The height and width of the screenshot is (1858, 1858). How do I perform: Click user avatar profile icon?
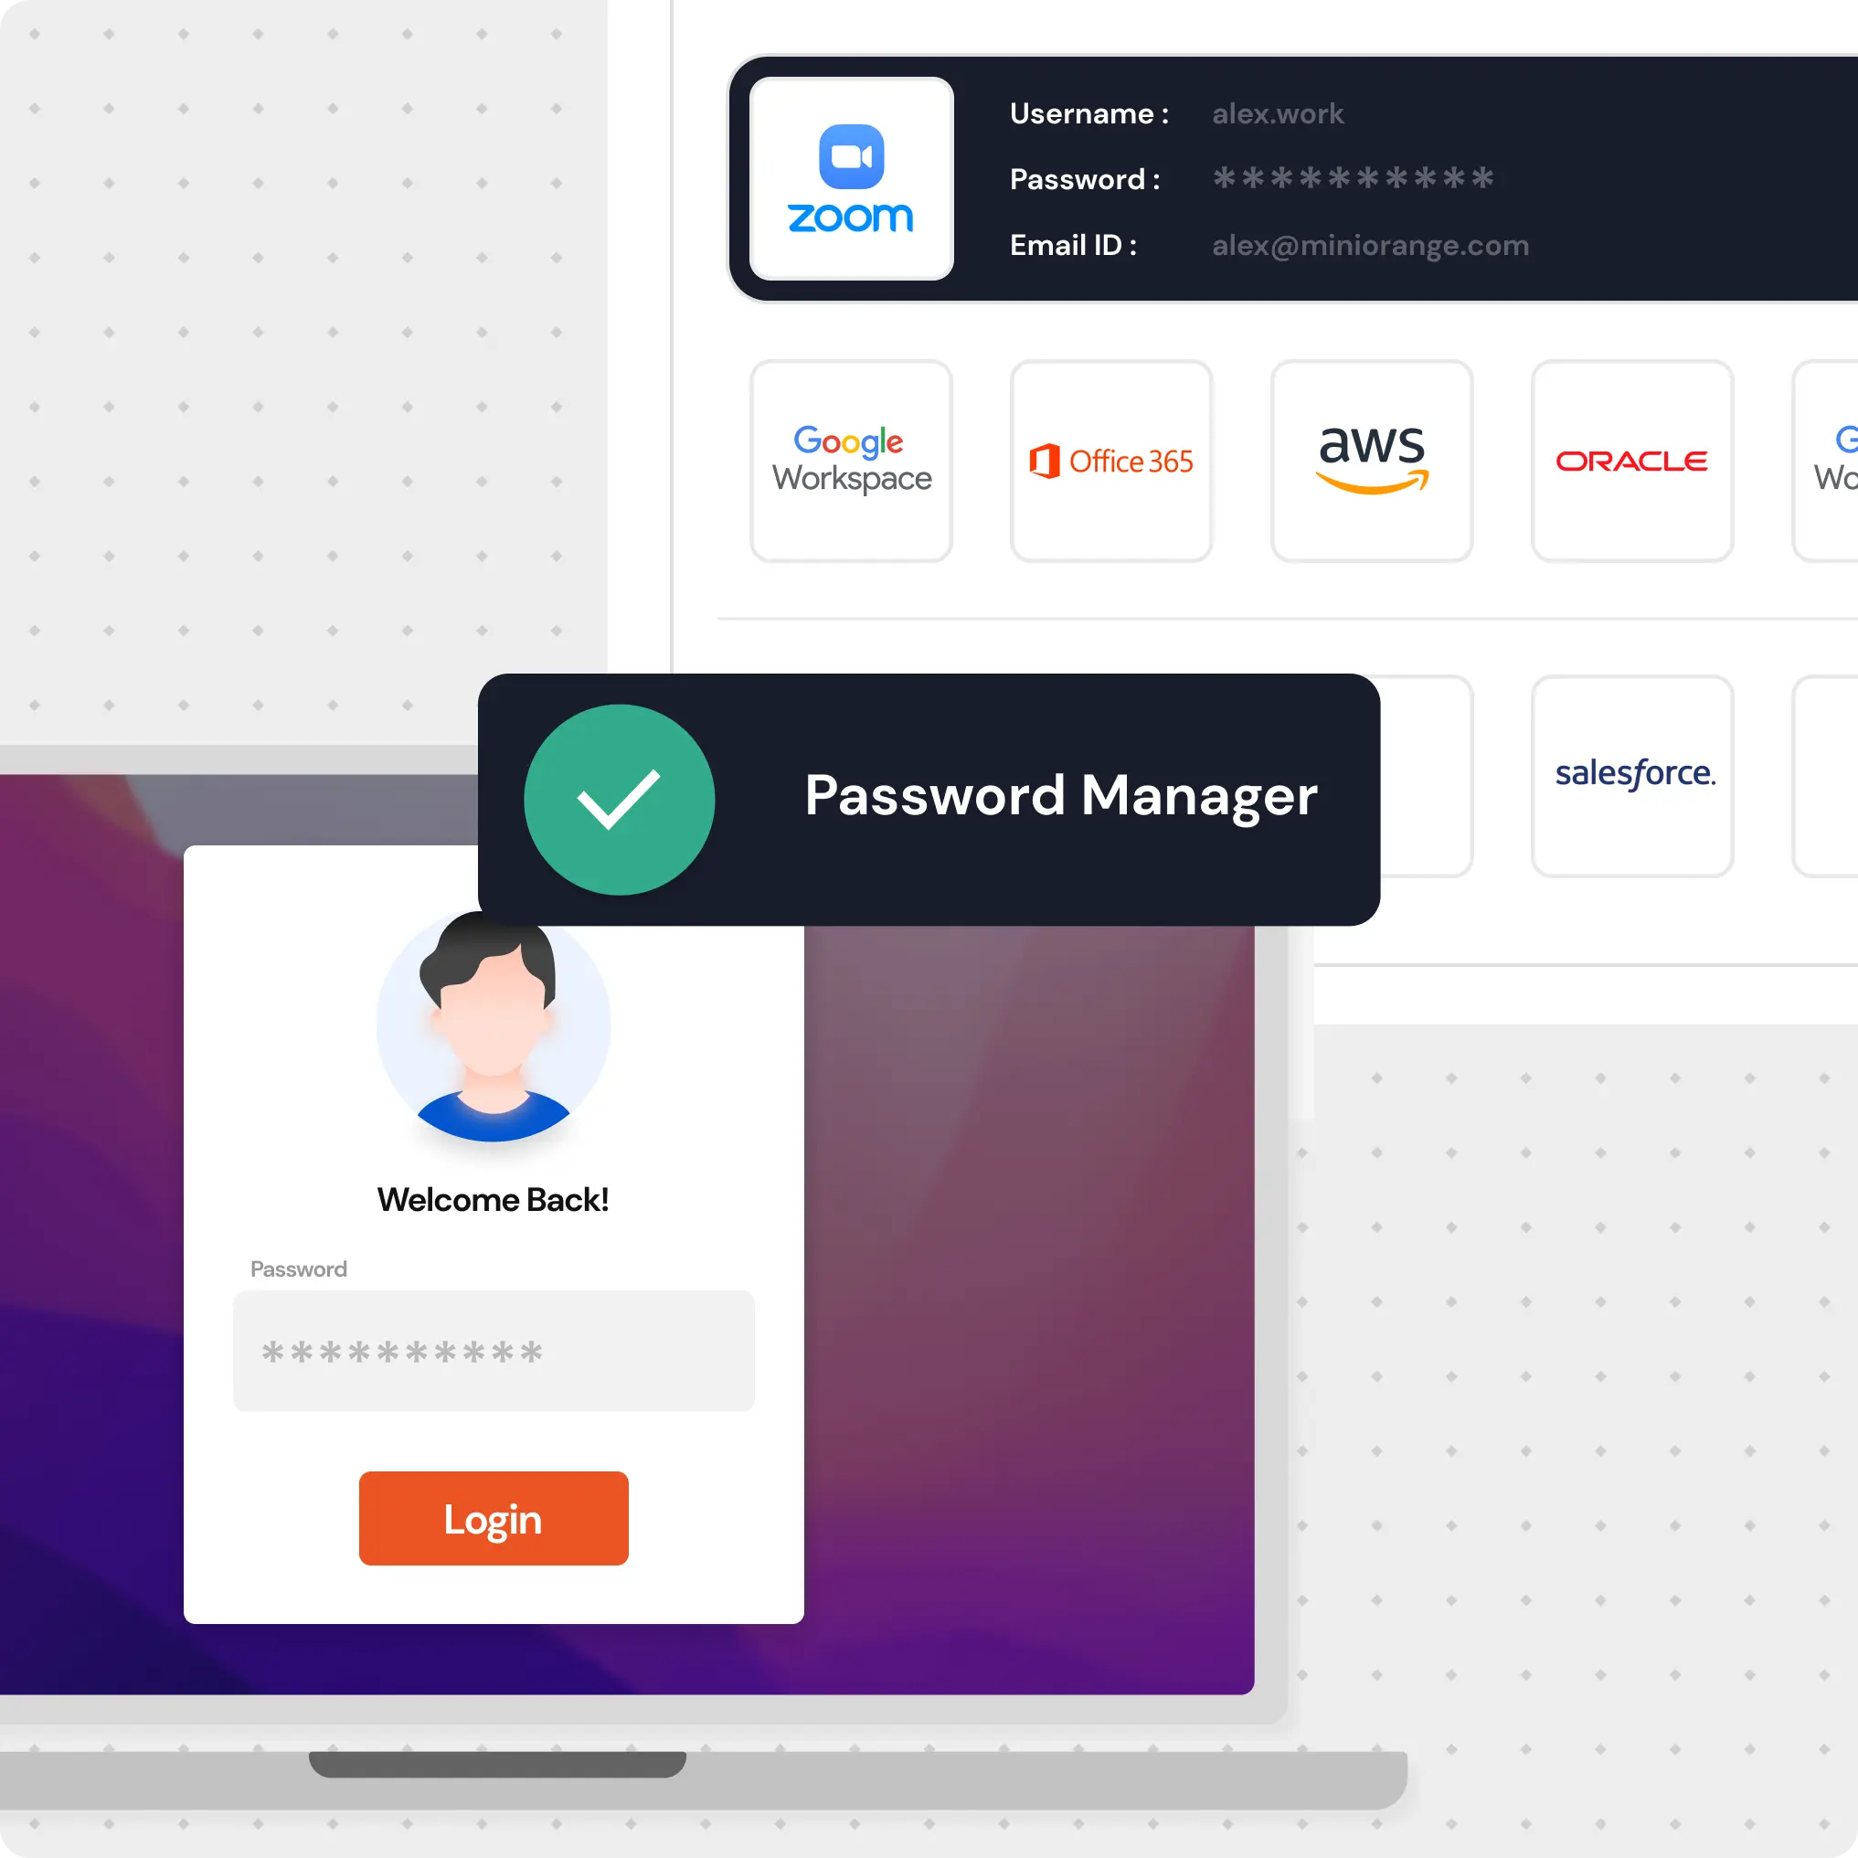492,1021
